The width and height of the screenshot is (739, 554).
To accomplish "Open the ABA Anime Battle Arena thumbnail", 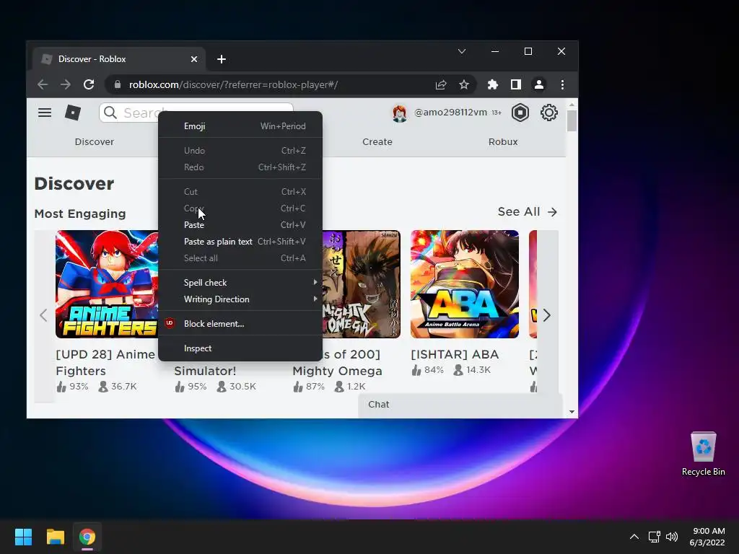I will click(x=465, y=284).
